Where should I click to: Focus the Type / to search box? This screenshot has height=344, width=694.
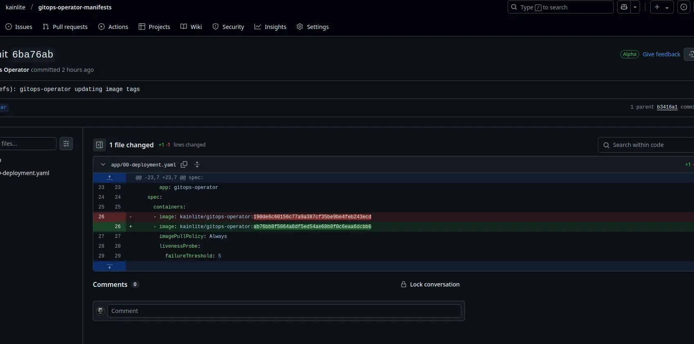pyautogui.click(x=560, y=7)
